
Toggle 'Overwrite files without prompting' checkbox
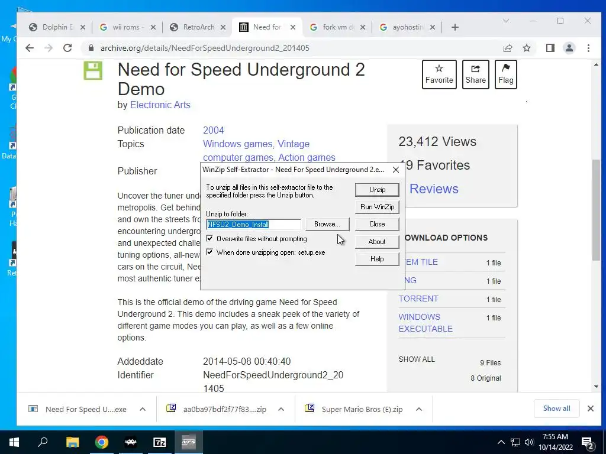point(209,239)
